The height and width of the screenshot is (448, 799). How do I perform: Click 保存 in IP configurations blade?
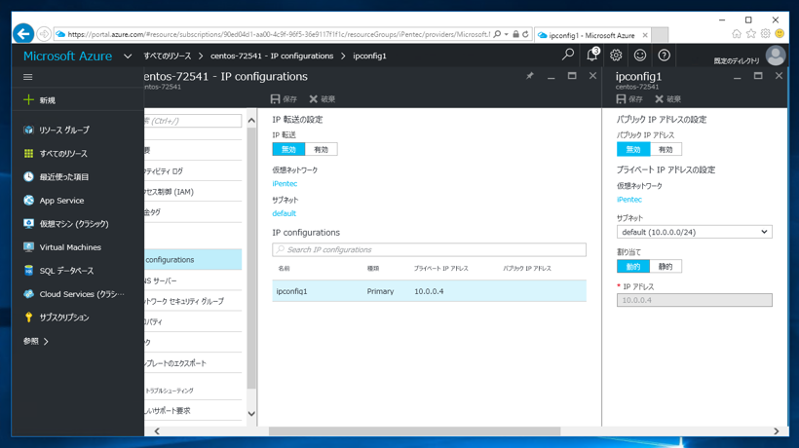284,98
